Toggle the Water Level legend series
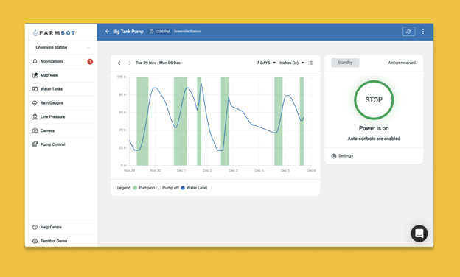The height and width of the screenshot is (277, 460). (183, 188)
